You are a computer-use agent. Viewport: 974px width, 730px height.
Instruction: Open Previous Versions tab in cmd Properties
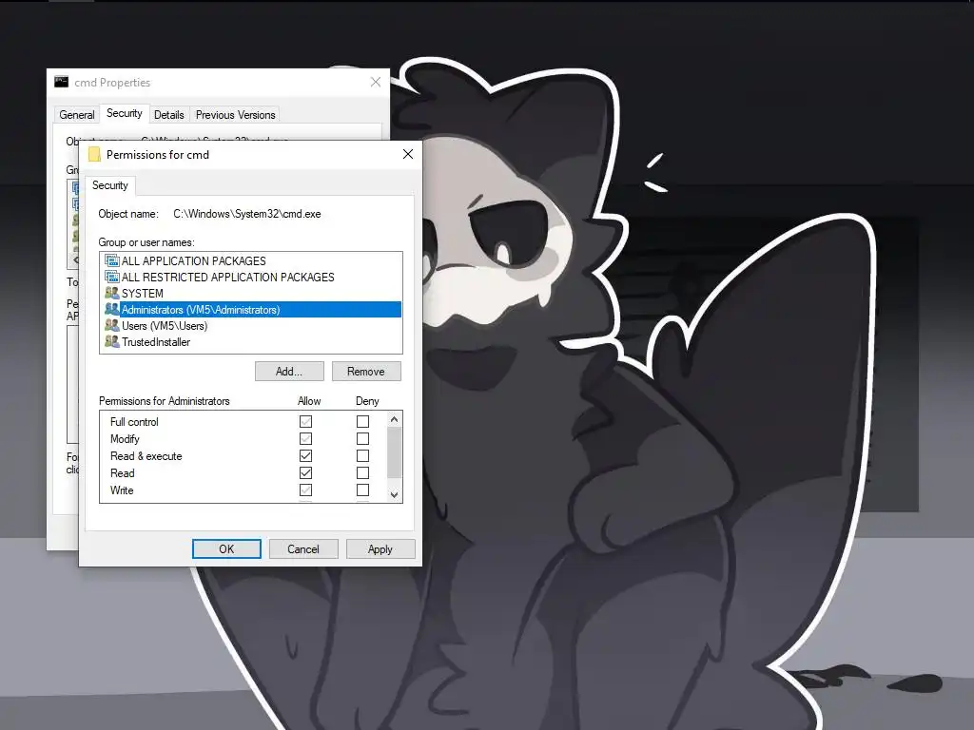click(236, 115)
